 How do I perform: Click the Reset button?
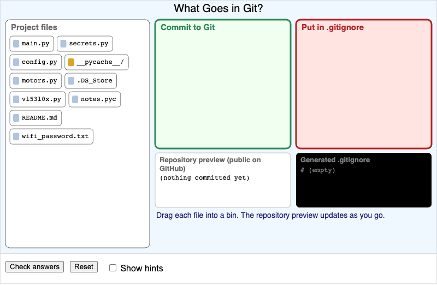tap(84, 267)
